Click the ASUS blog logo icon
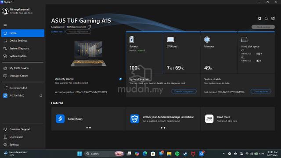The image size is (281, 158). click(x=209, y=119)
